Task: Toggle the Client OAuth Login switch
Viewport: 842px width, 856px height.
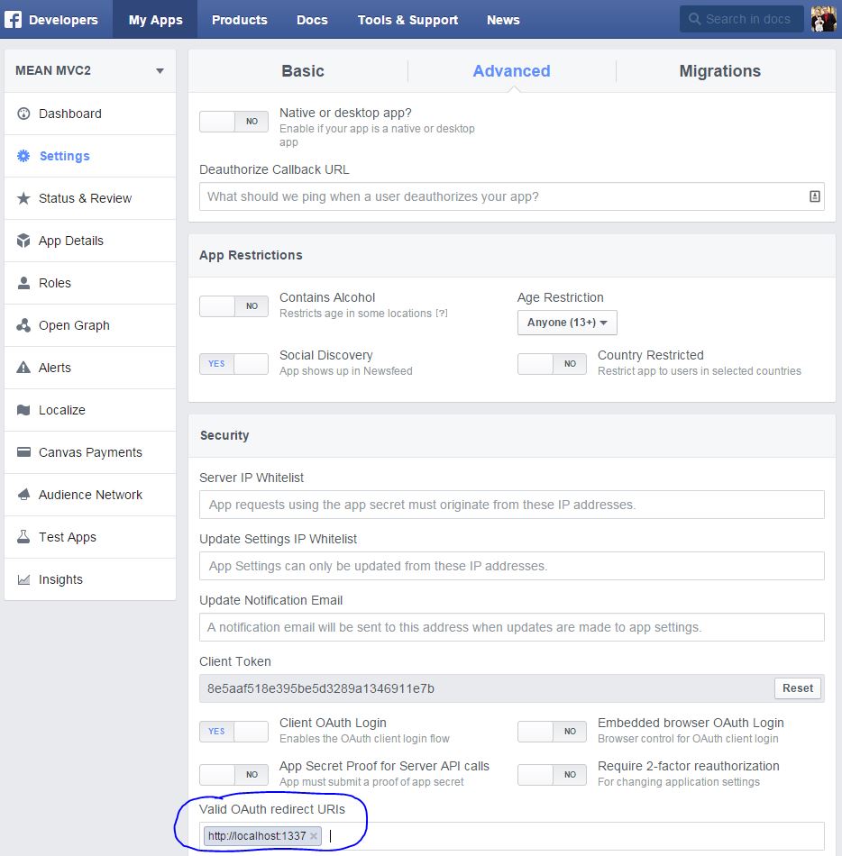Action: pyautogui.click(x=233, y=732)
